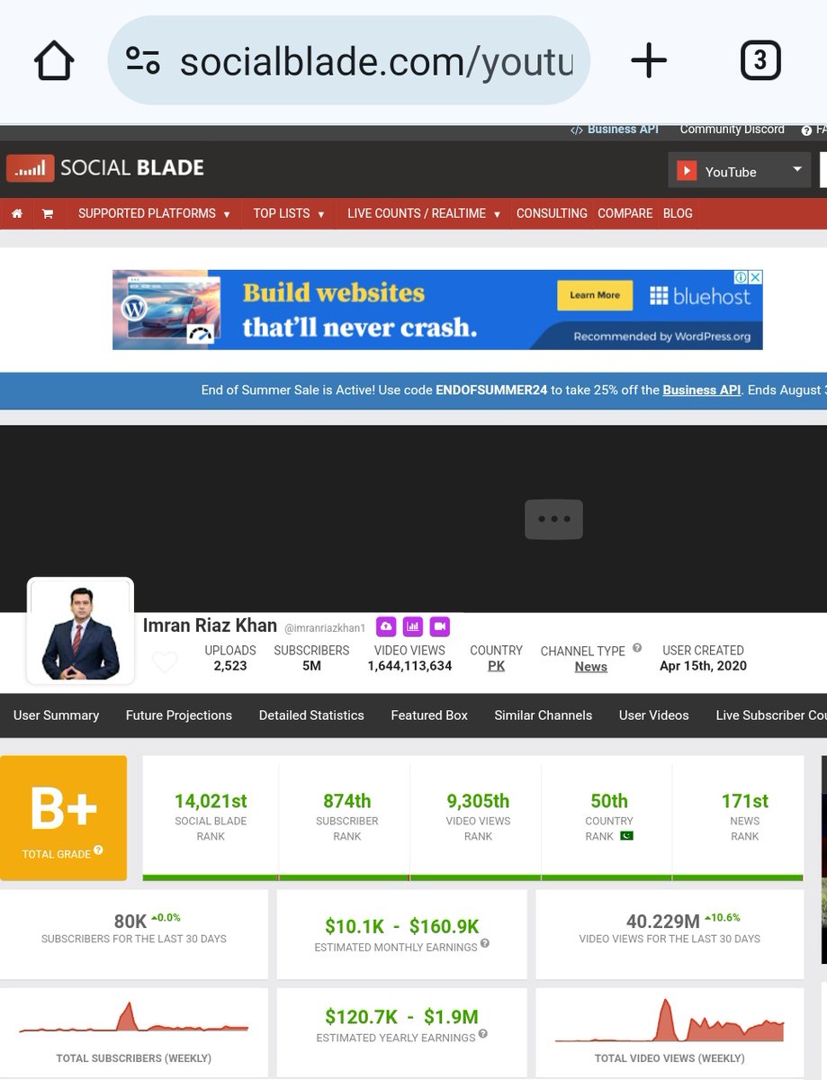Viewport: 827px width, 1080px height.
Task: Click 50th country rank
Action: [609, 801]
